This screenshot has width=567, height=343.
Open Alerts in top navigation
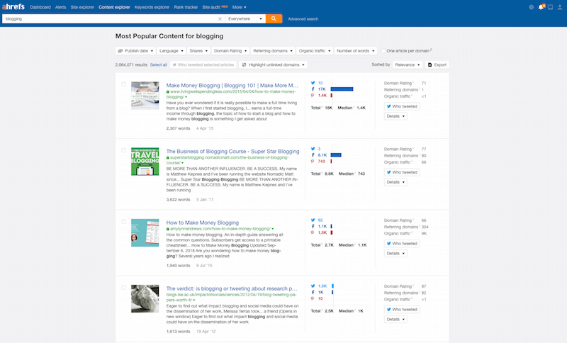pos(60,7)
